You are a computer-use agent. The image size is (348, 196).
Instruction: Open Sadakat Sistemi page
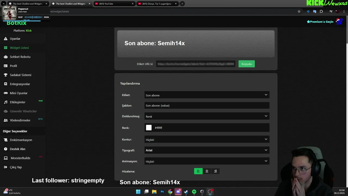pyautogui.click(x=20, y=75)
